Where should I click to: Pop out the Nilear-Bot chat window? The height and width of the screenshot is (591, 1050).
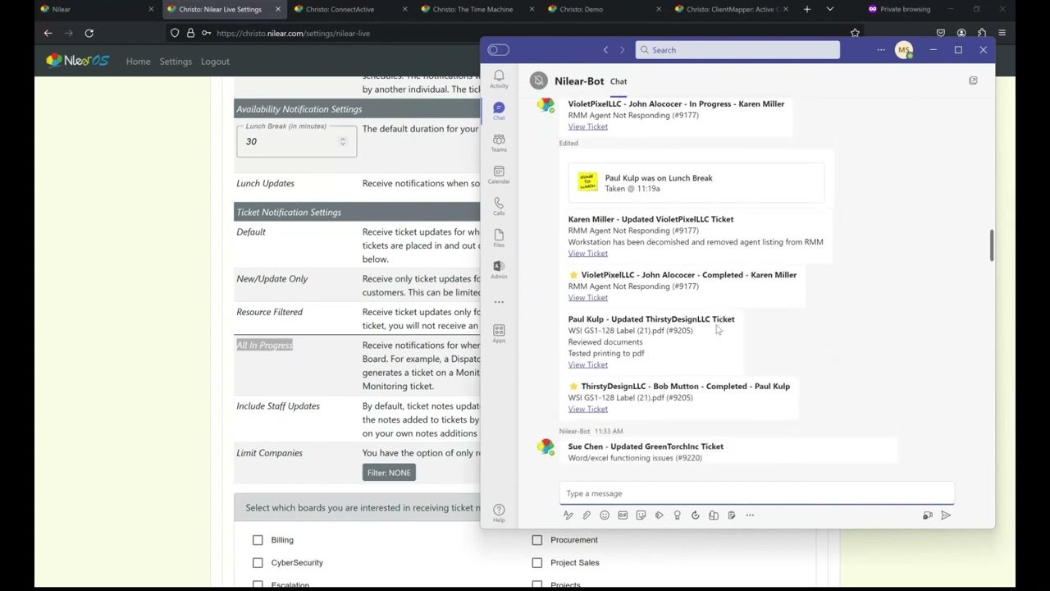(973, 80)
